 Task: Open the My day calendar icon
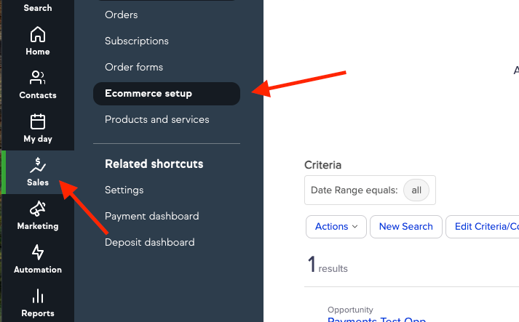[38, 121]
